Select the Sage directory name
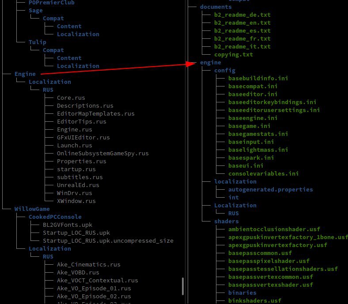The height and width of the screenshot is (304, 348). click(35, 11)
